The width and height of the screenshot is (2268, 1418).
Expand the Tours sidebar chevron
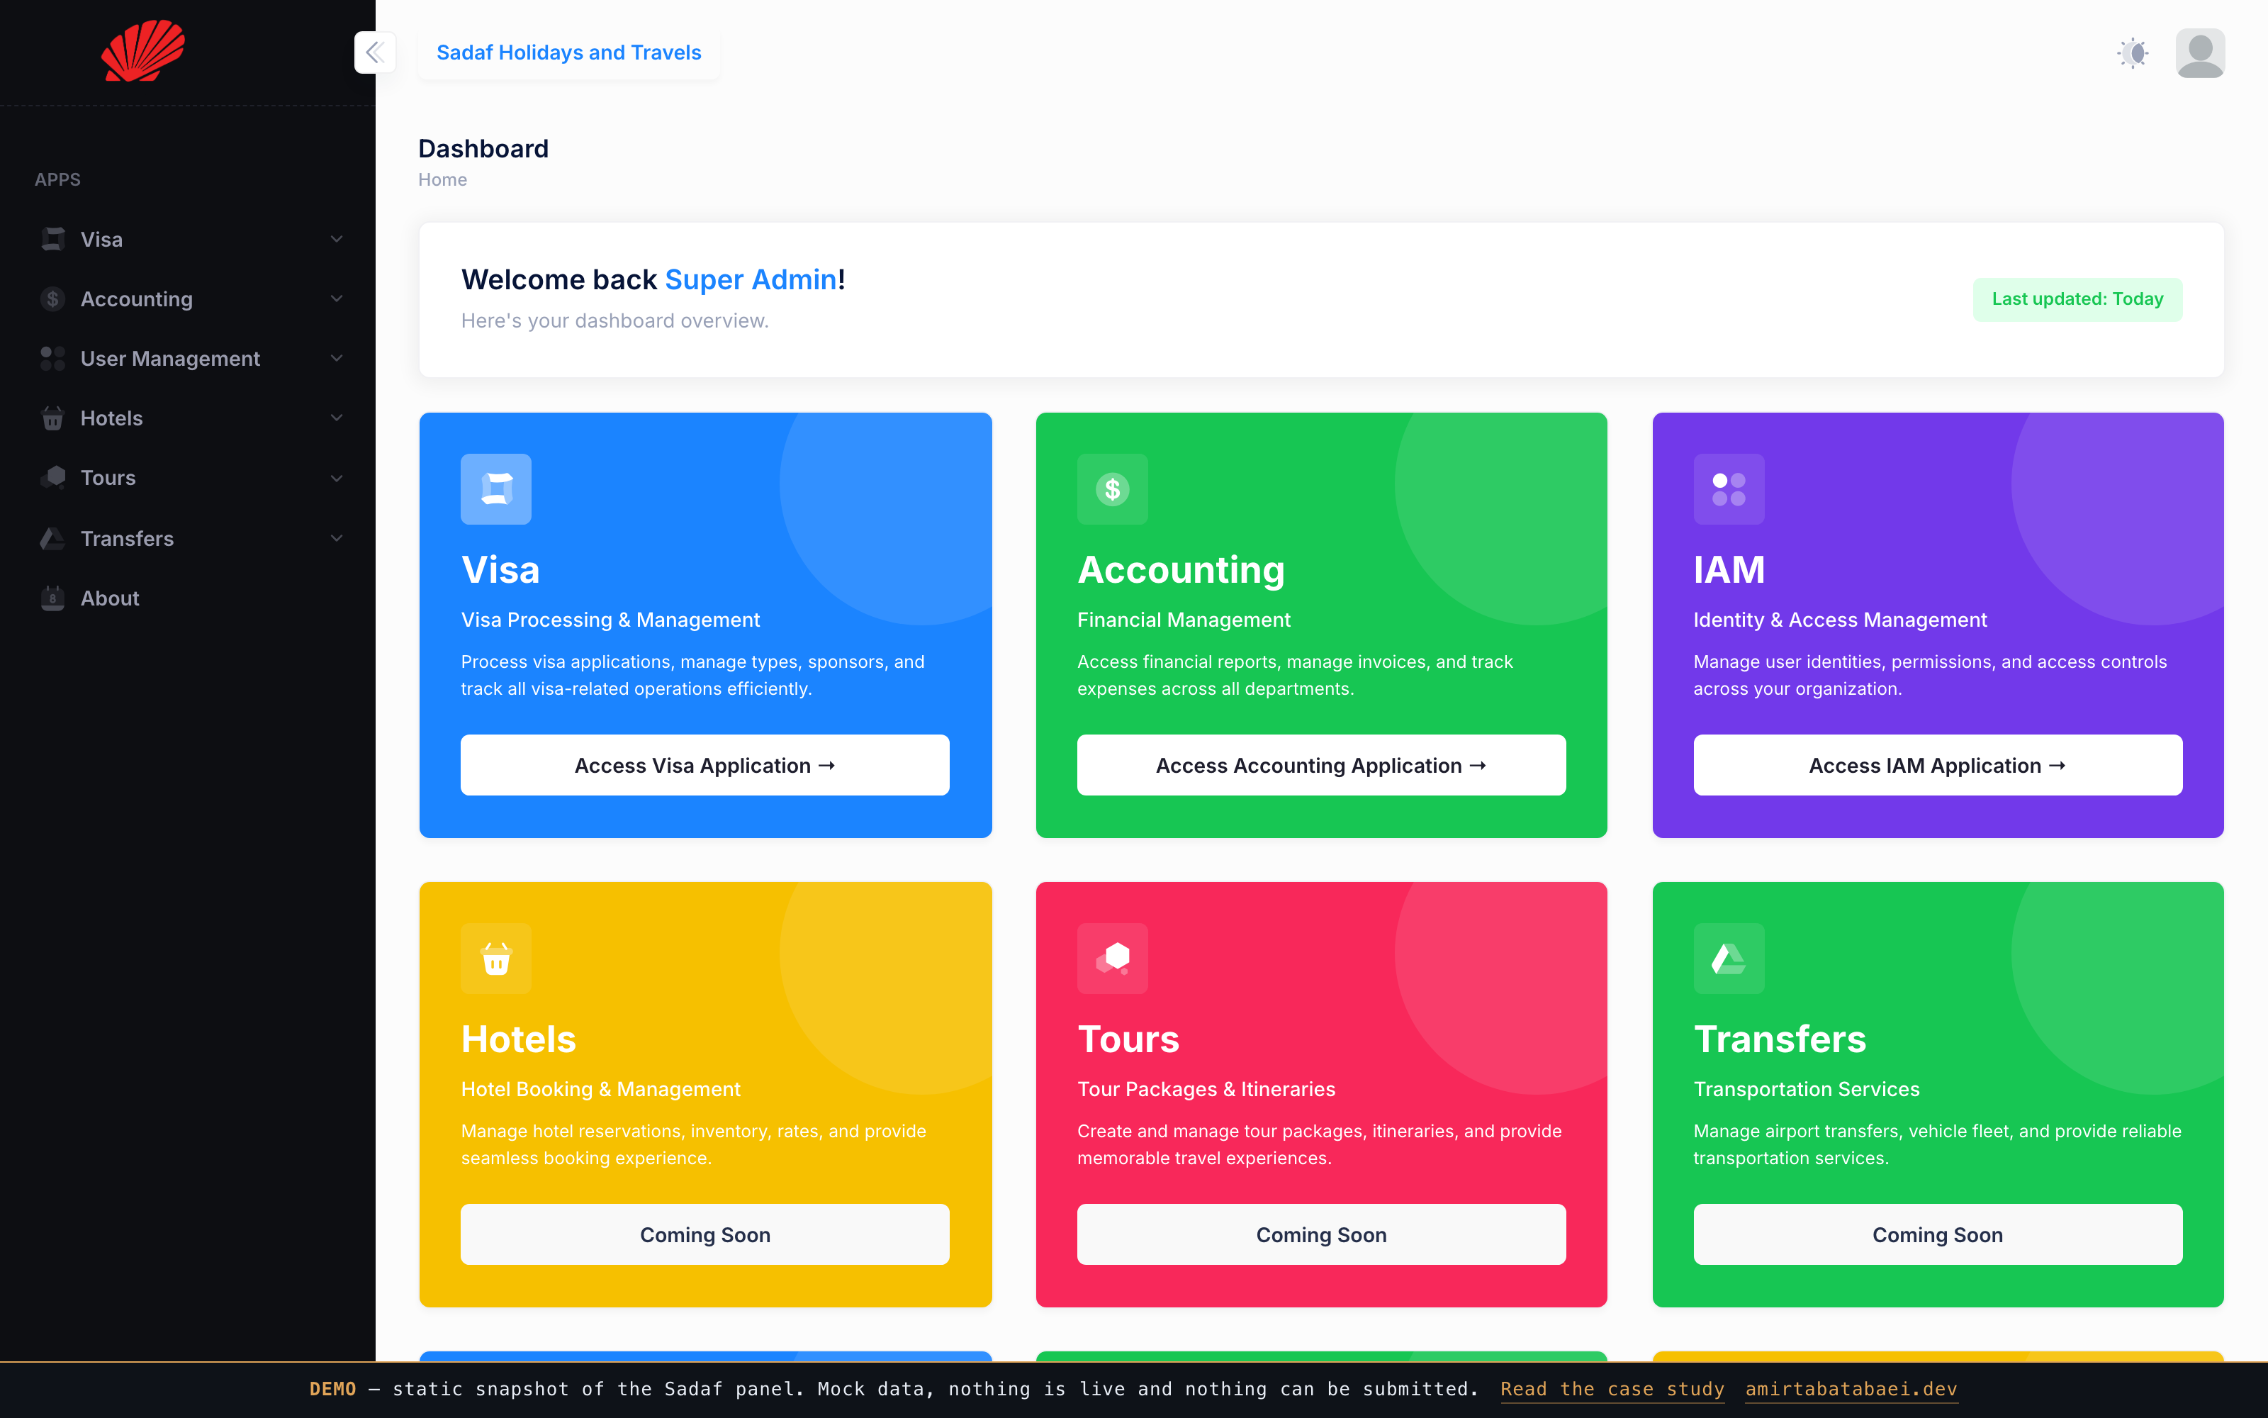(x=337, y=479)
